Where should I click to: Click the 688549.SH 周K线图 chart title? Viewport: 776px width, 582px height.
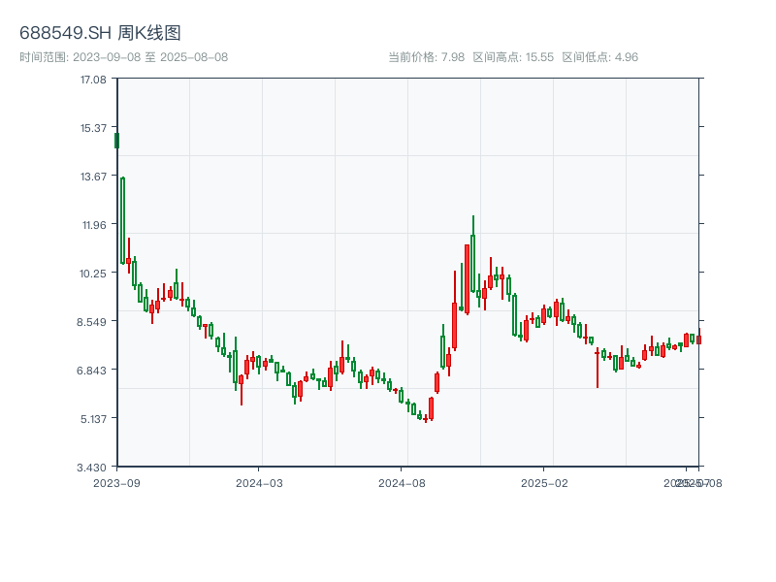(100, 34)
